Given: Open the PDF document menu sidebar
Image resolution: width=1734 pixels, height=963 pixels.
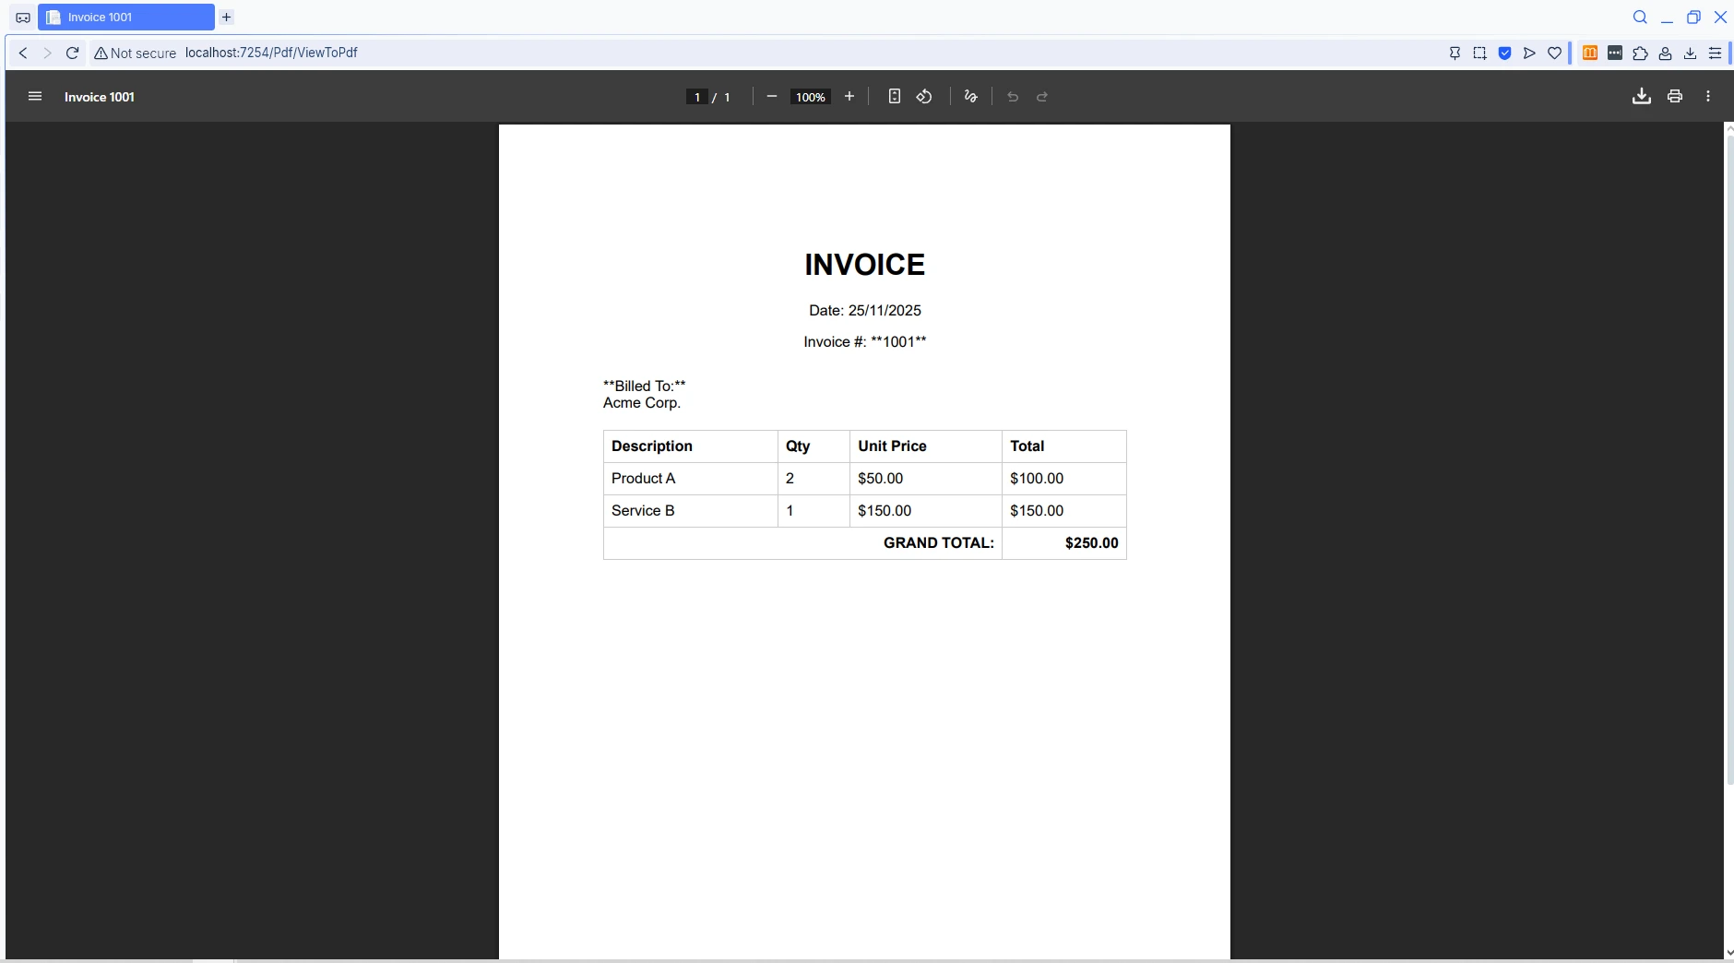Looking at the screenshot, I should [34, 96].
